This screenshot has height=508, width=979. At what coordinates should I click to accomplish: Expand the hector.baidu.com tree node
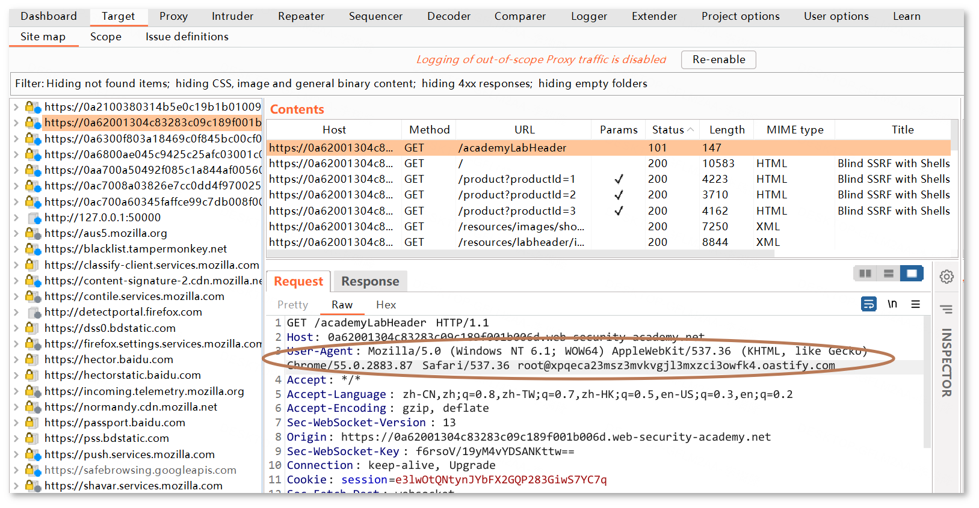(x=16, y=360)
